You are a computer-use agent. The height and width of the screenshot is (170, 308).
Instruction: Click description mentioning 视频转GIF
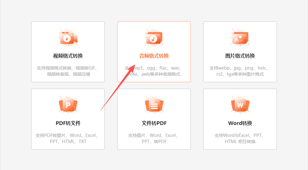click(68, 71)
